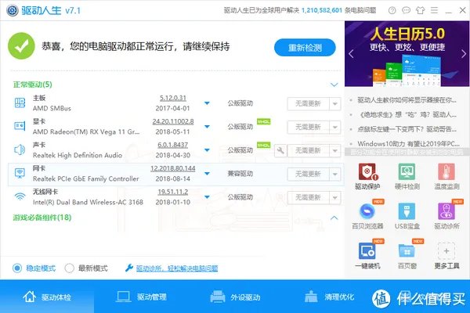Screen dimensions: 470x313
Task: Click the date 2018-05-11
Action: 172,131
